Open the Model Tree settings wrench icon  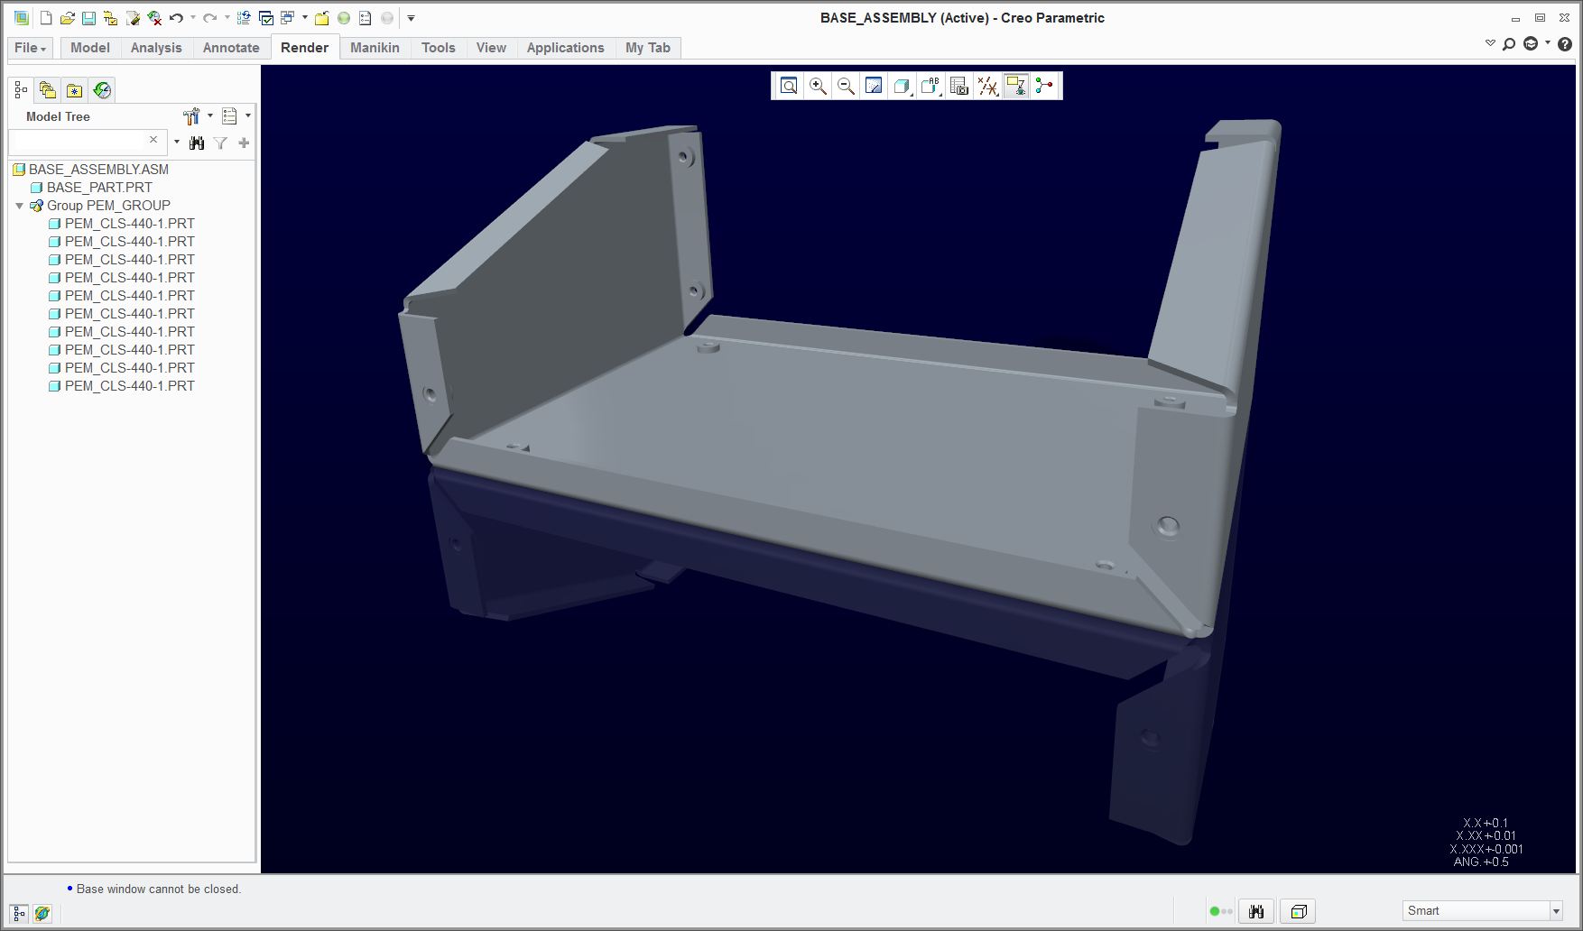tap(192, 115)
